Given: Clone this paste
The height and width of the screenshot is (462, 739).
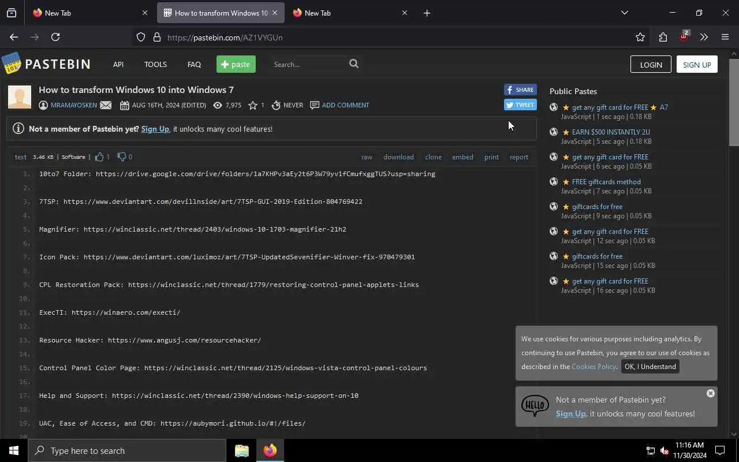Looking at the screenshot, I should 433,157.
